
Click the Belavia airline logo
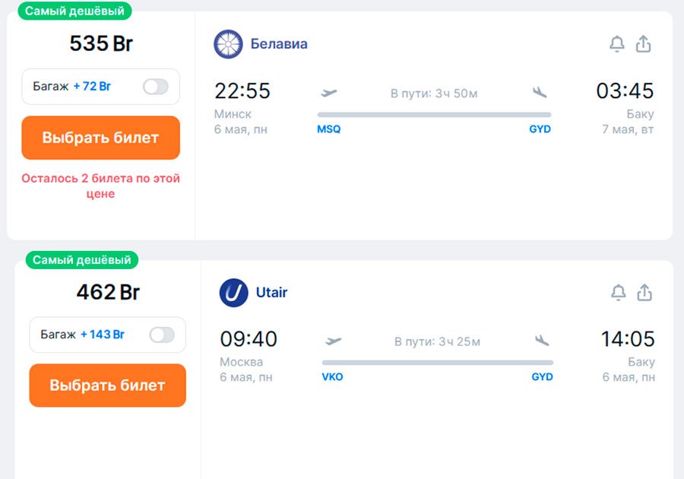(228, 44)
